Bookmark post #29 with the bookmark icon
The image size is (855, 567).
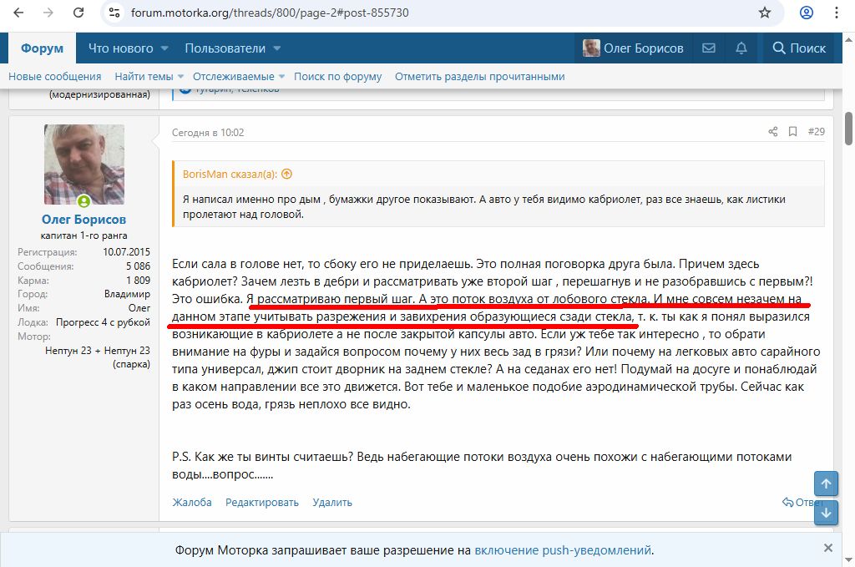coord(792,132)
